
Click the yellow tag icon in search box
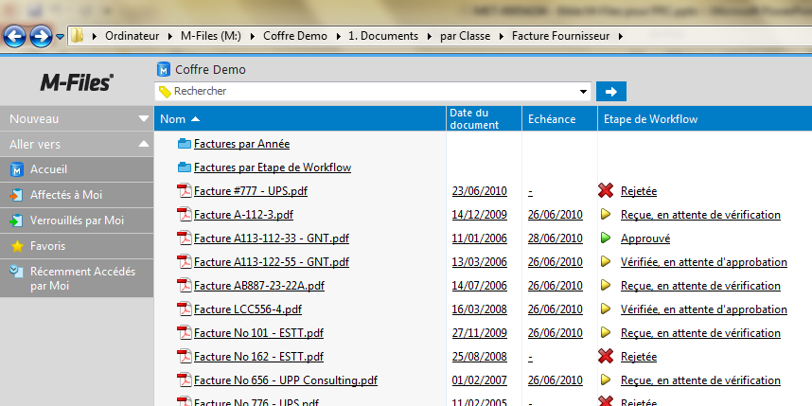click(x=165, y=92)
